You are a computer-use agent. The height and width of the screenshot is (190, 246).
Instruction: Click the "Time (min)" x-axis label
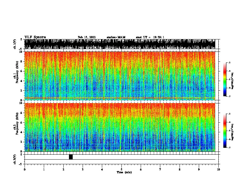124,172
